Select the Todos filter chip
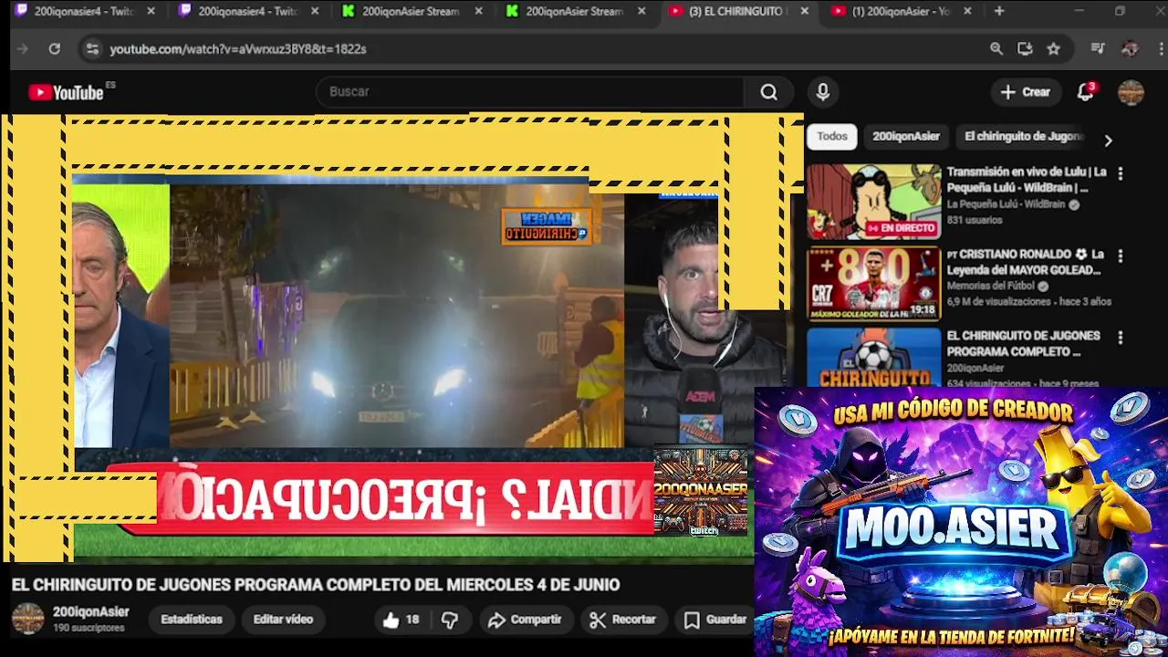Image resolution: width=1168 pixels, height=657 pixels. click(x=832, y=136)
